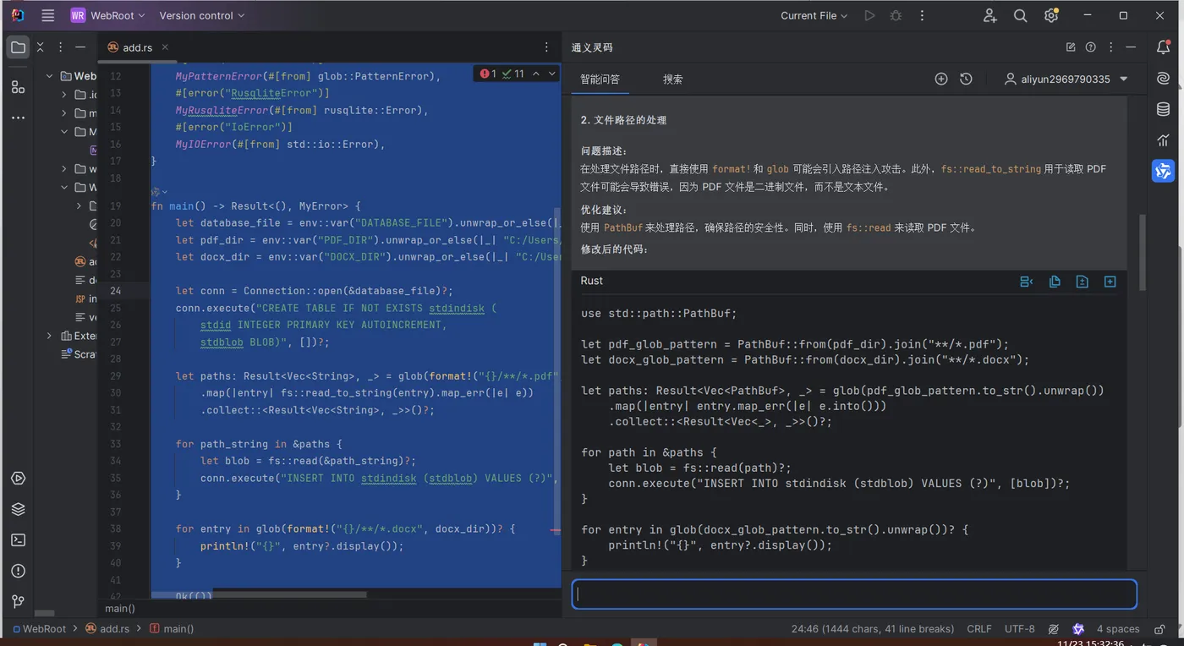
Task: Switch to the 搜索 tab
Action: 673,79
